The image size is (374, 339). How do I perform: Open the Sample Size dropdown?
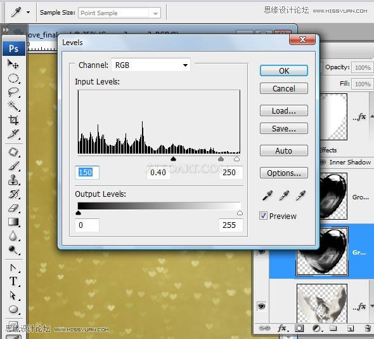119,13
